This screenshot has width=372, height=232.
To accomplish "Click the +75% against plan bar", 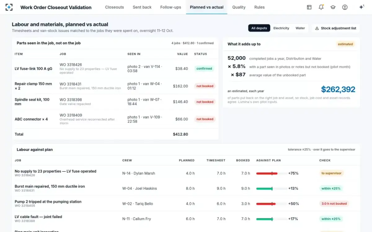I will click(271, 174).
